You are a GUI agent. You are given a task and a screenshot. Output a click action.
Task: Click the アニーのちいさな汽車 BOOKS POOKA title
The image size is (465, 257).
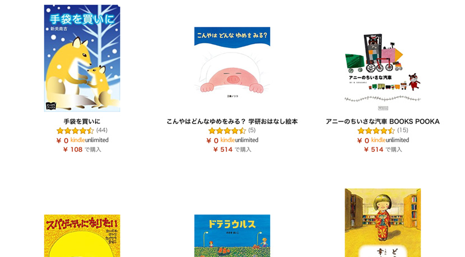pos(383,121)
